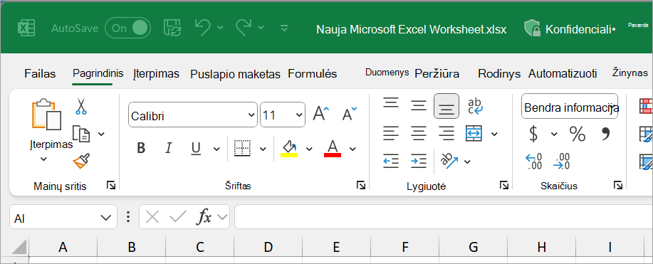This screenshot has width=653, height=264.
Task: Open the Šriftas dialog launcher
Action: click(361, 186)
